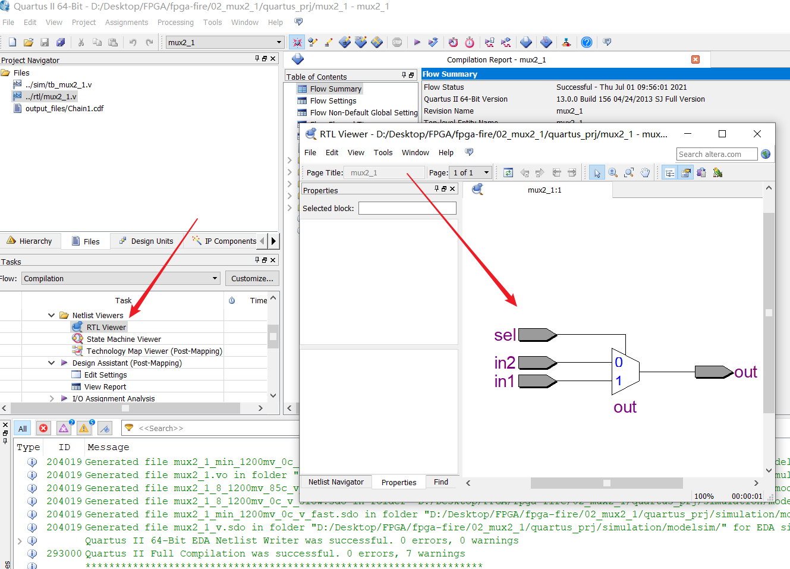Open RTL Viewer in the Tasks list
790x569 pixels.
pyautogui.click(x=106, y=327)
